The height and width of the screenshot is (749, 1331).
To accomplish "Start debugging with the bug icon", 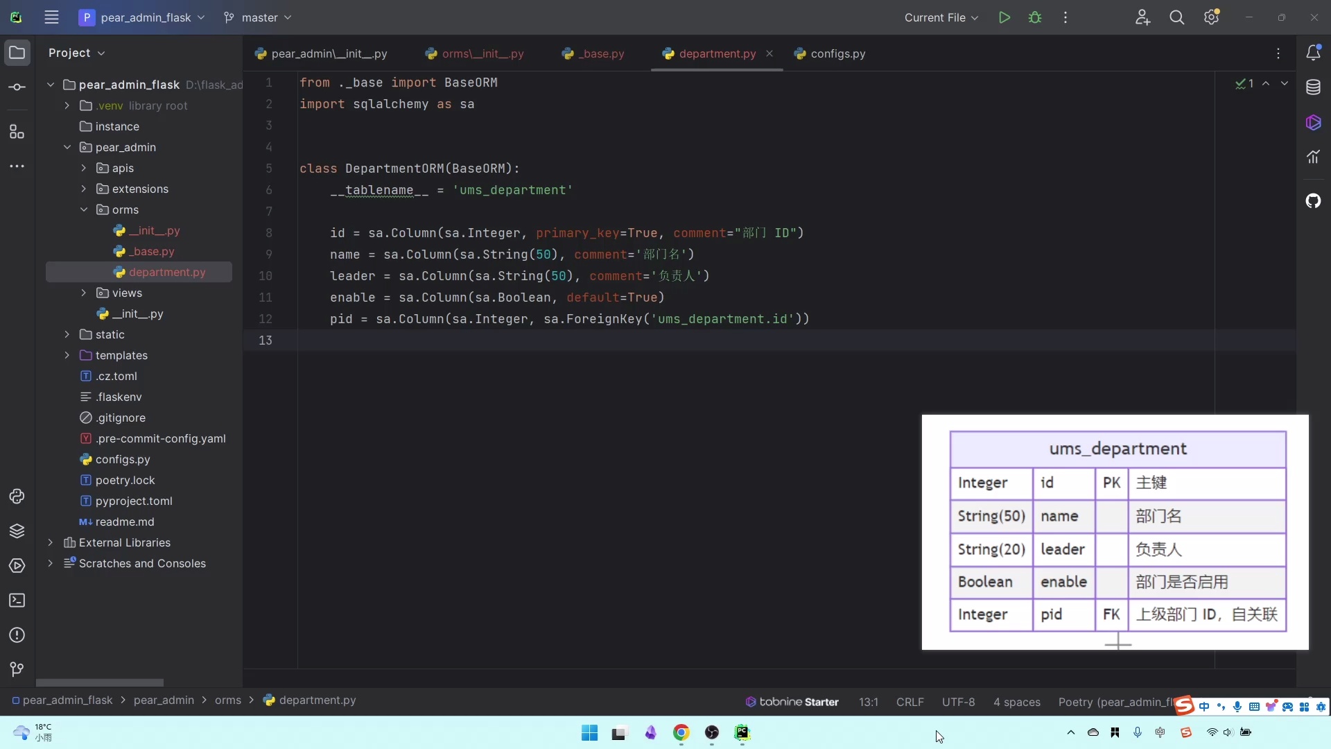I will pyautogui.click(x=1035, y=17).
